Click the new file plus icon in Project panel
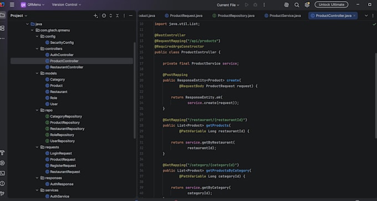This screenshot has height=201, width=377. tap(95, 15)
